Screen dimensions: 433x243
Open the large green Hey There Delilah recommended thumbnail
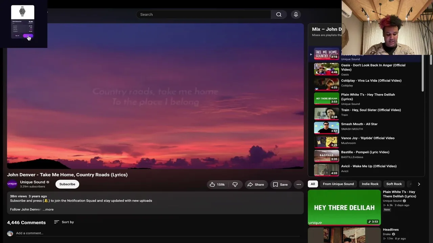[344, 208]
